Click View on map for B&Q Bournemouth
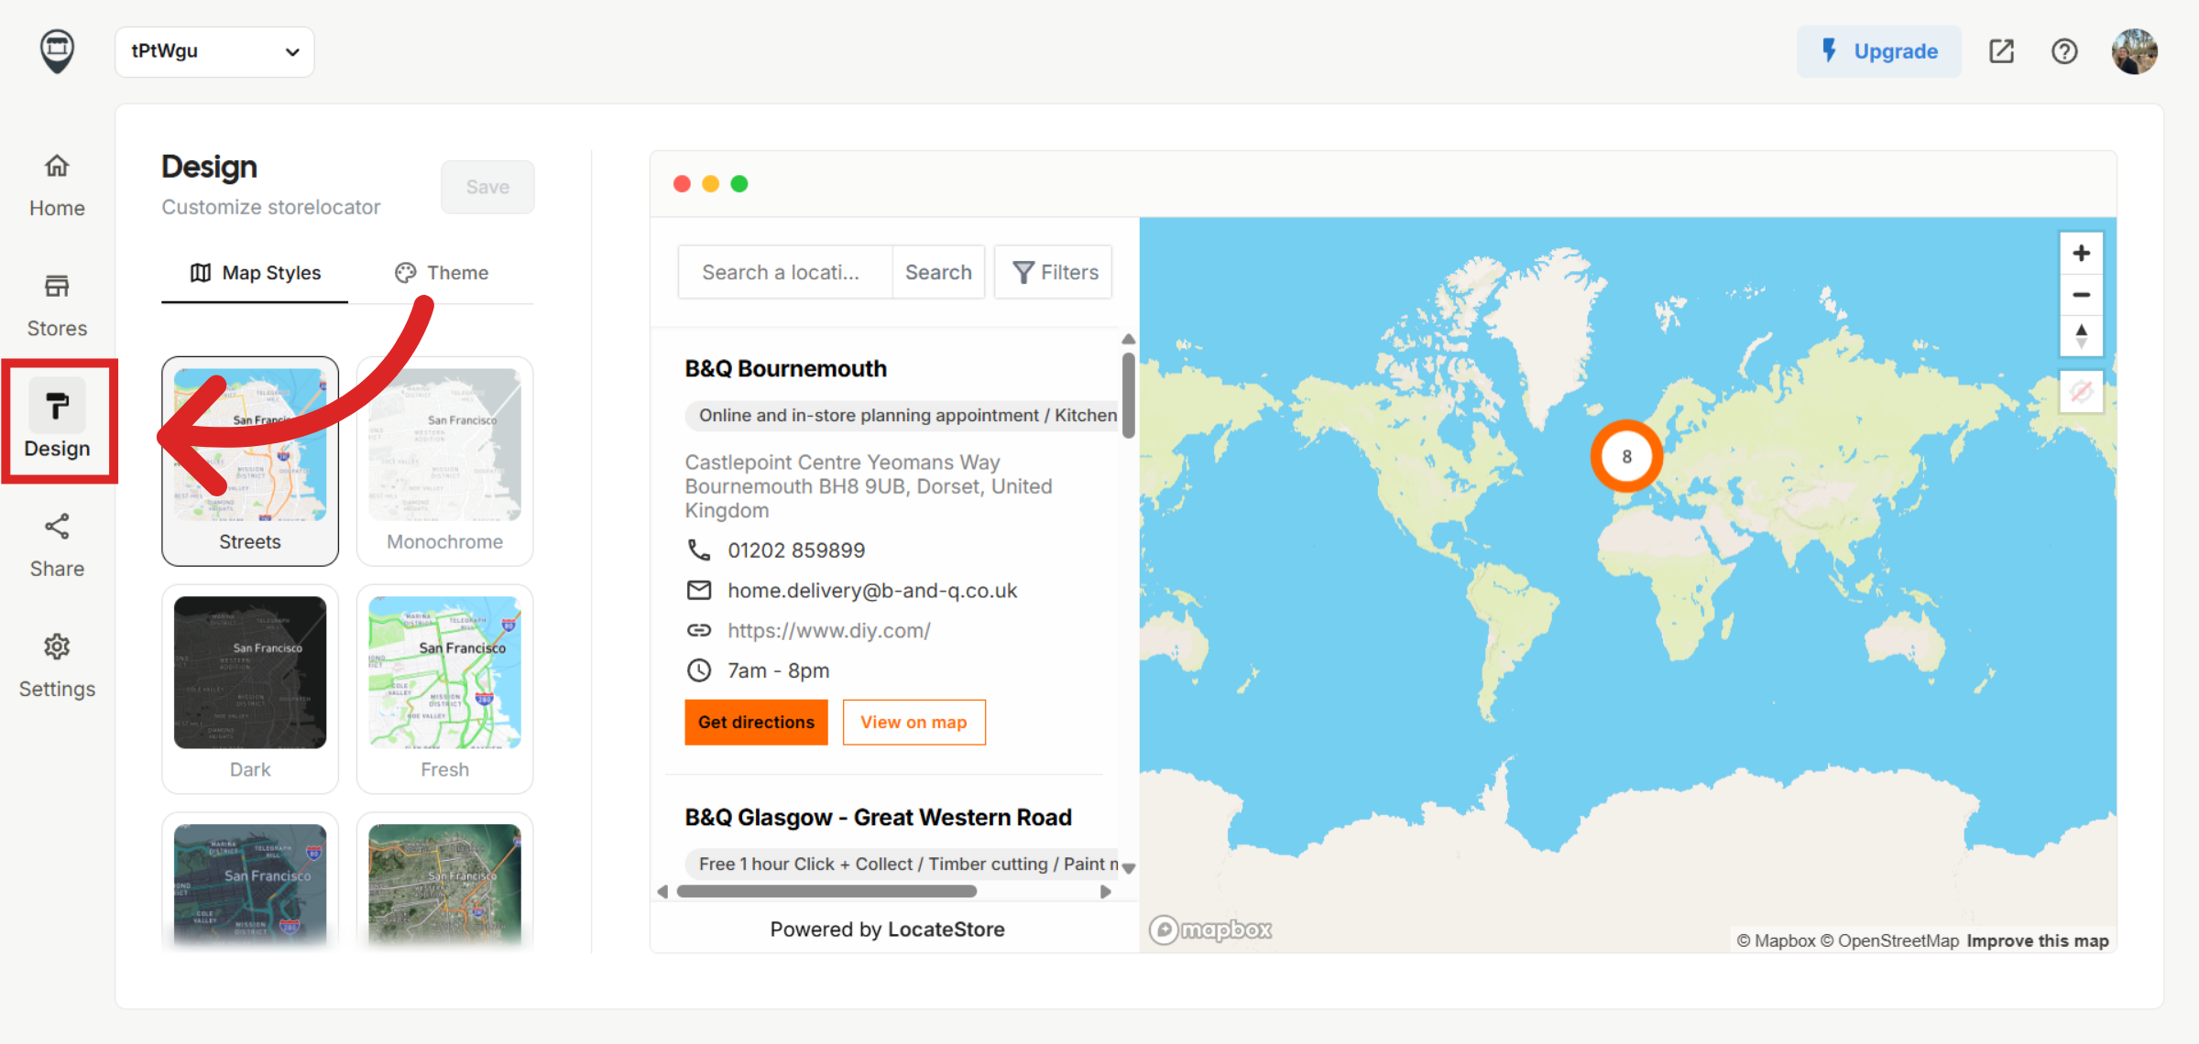The height and width of the screenshot is (1044, 2199). point(914,723)
